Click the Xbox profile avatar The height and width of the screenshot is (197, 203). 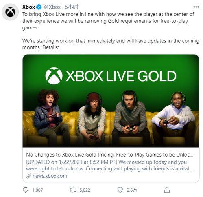tap(10, 12)
